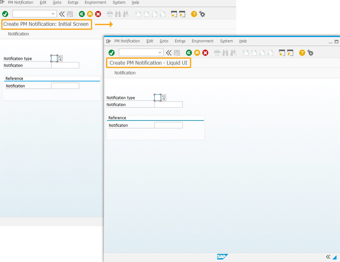This screenshot has width=340, height=262.
Task: Open Environment menu in front window
Action: point(202,41)
